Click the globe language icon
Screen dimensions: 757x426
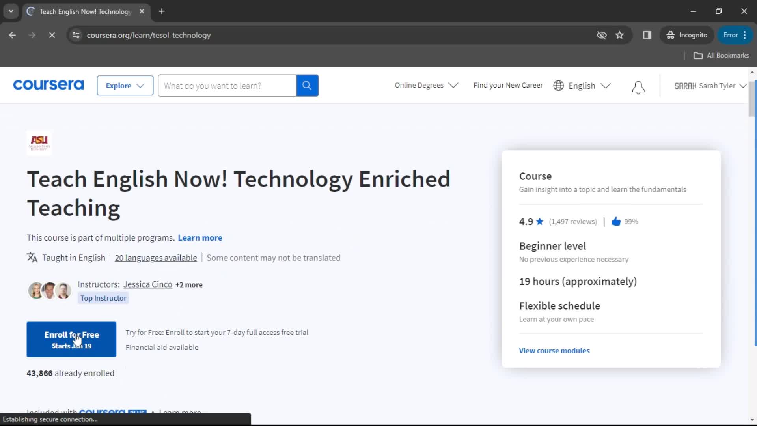(558, 86)
